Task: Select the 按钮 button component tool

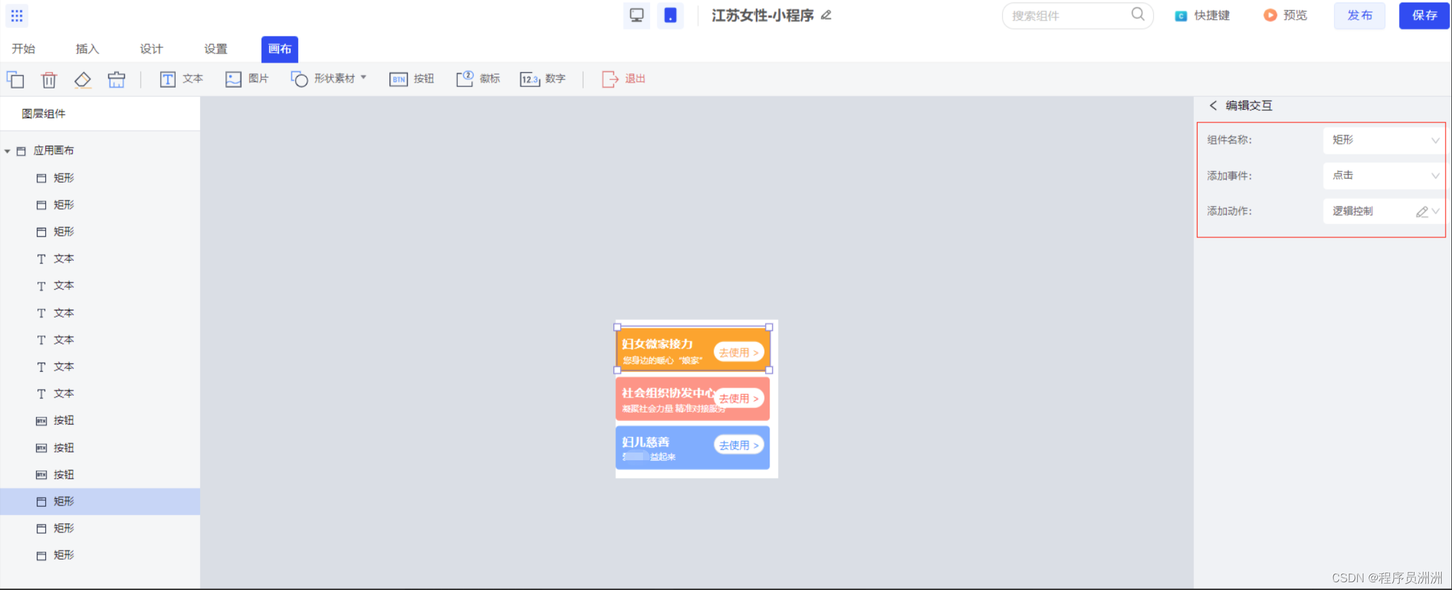Action: (x=413, y=79)
